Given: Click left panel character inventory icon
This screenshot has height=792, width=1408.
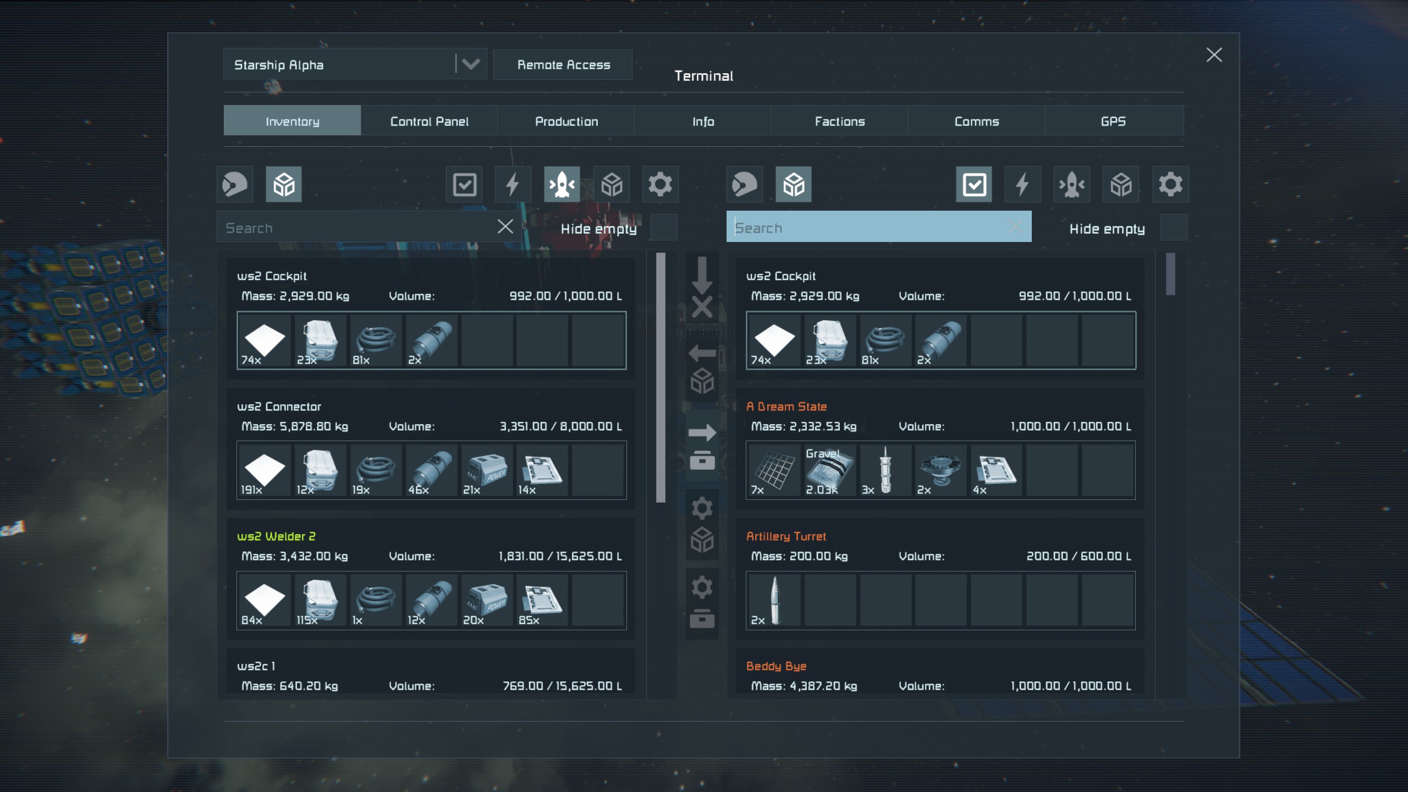Looking at the screenshot, I should click(235, 184).
